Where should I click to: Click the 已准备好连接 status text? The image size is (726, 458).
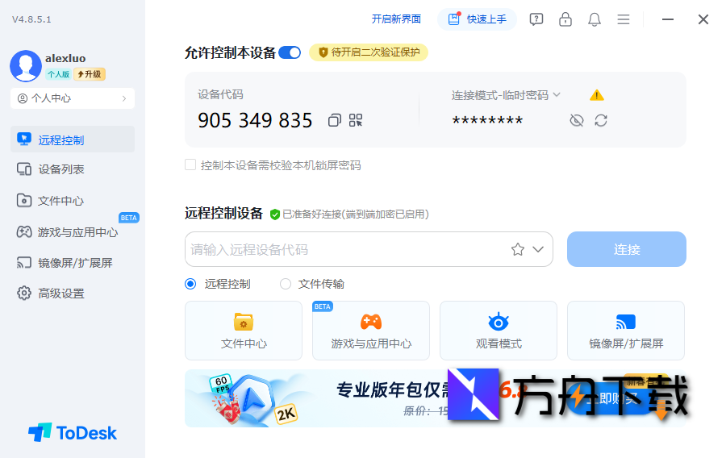356,214
